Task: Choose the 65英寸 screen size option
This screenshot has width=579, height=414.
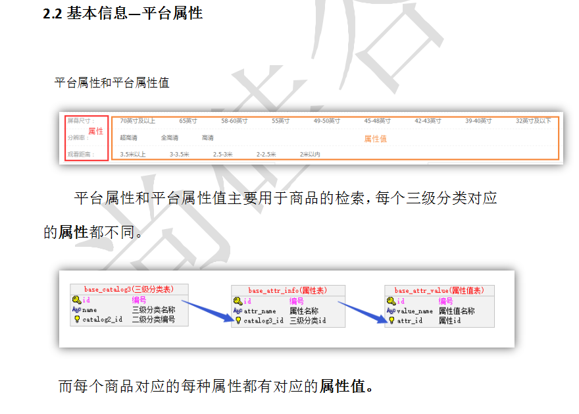Action: pos(188,121)
